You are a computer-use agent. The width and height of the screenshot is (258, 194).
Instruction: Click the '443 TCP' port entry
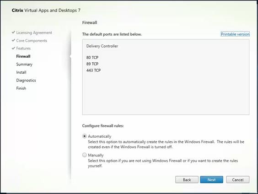pos(93,70)
